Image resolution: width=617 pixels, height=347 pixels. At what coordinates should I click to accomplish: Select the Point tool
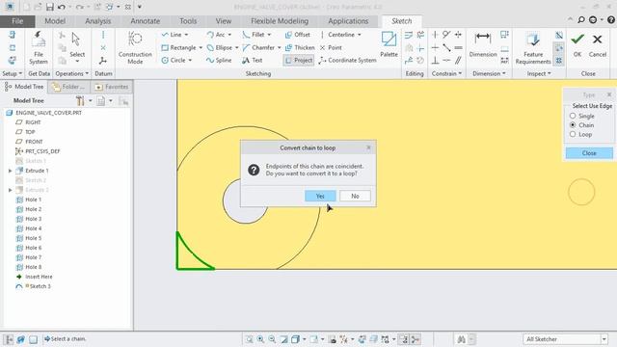point(331,47)
